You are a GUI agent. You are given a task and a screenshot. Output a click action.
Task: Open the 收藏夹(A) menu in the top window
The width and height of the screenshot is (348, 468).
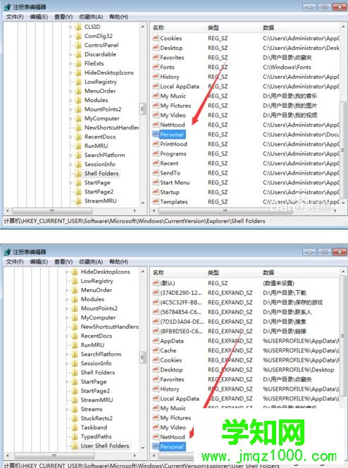(x=91, y=17)
